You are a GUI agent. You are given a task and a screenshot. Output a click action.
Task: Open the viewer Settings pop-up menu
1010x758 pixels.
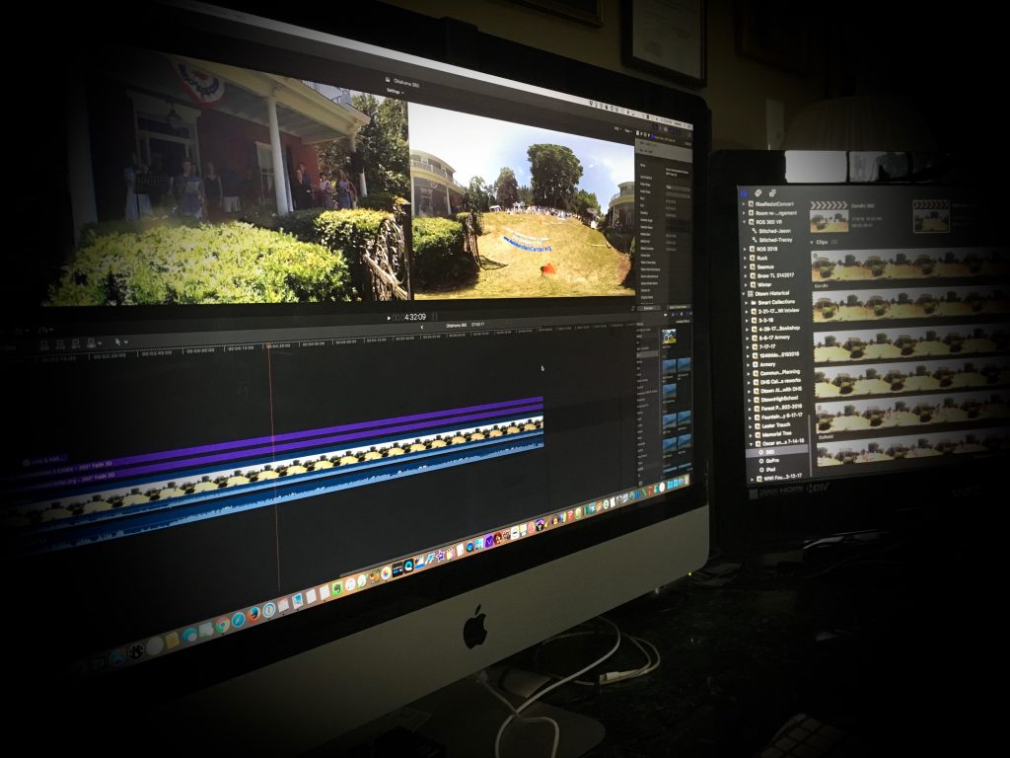pyautogui.click(x=396, y=92)
